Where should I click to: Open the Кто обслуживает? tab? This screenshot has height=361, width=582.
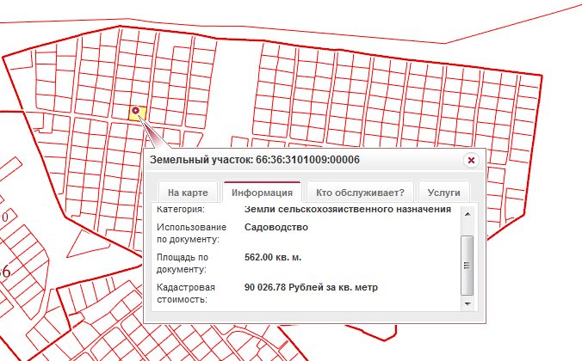tap(360, 193)
